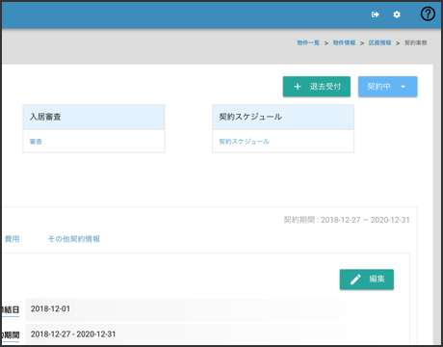Click the 契約スケジュール card header
The image size is (443, 347).
pyautogui.click(x=283, y=117)
